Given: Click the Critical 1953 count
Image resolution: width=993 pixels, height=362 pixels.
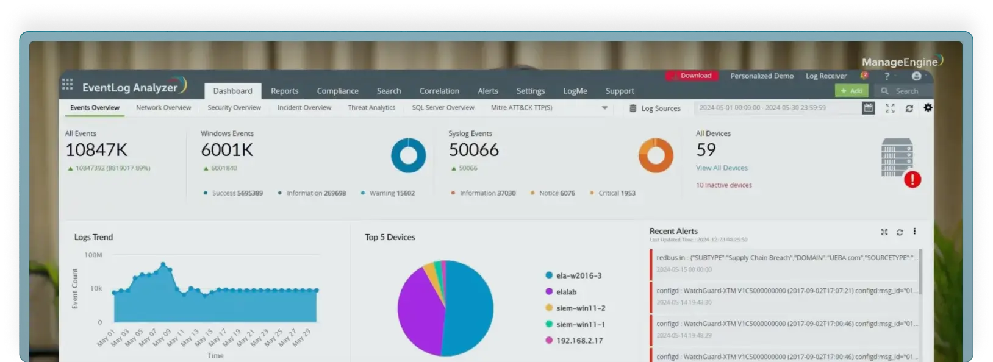Looking at the screenshot, I should click(613, 193).
